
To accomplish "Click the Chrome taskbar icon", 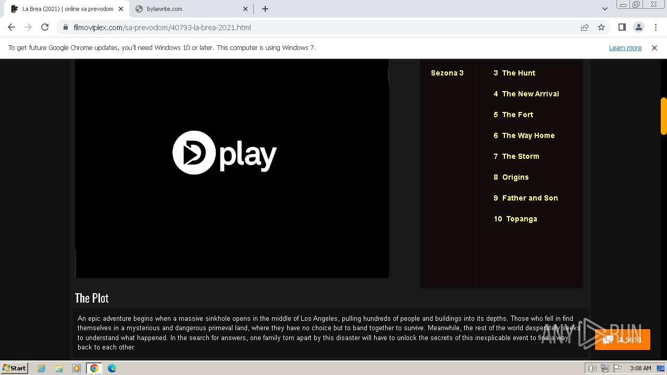I will click(94, 368).
